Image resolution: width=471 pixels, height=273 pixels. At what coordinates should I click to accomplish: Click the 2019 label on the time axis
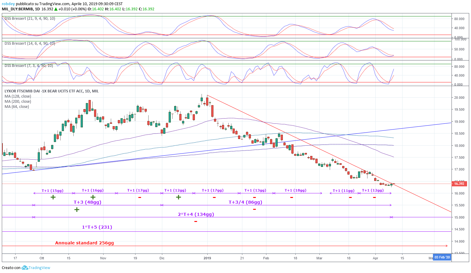(x=207, y=258)
